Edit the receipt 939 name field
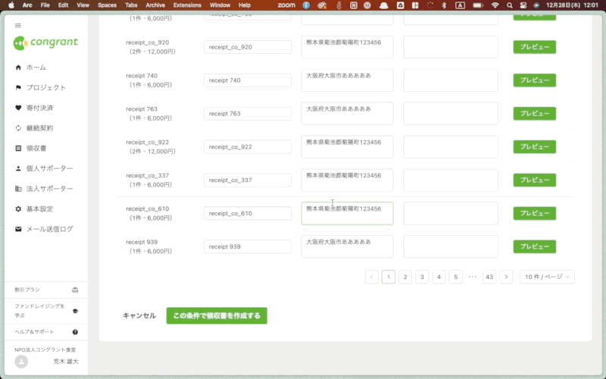This screenshot has height=379, width=606. pyautogui.click(x=248, y=246)
